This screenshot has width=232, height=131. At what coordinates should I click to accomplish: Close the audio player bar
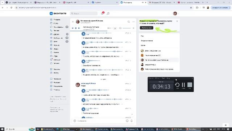(133, 28)
